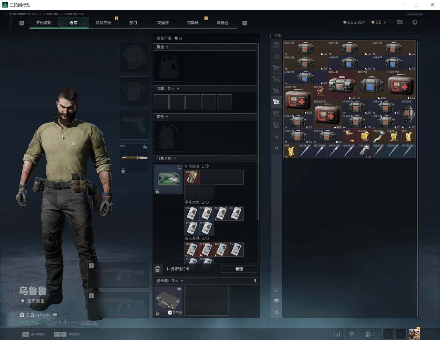Image resolution: width=440 pixels, height=340 pixels.
Task: Click secondary weapon slot 2
Action: tap(118, 305)
